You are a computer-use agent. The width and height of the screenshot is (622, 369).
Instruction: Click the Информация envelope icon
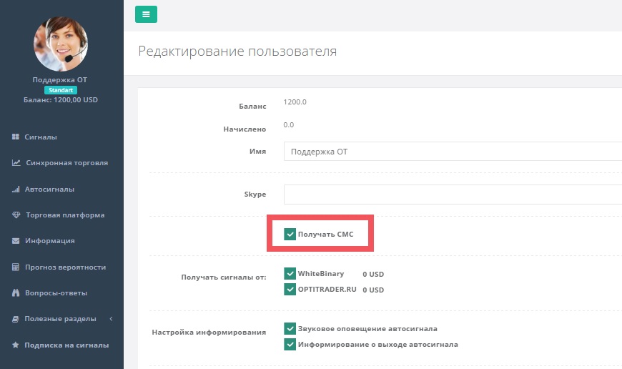(x=16, y=241)
